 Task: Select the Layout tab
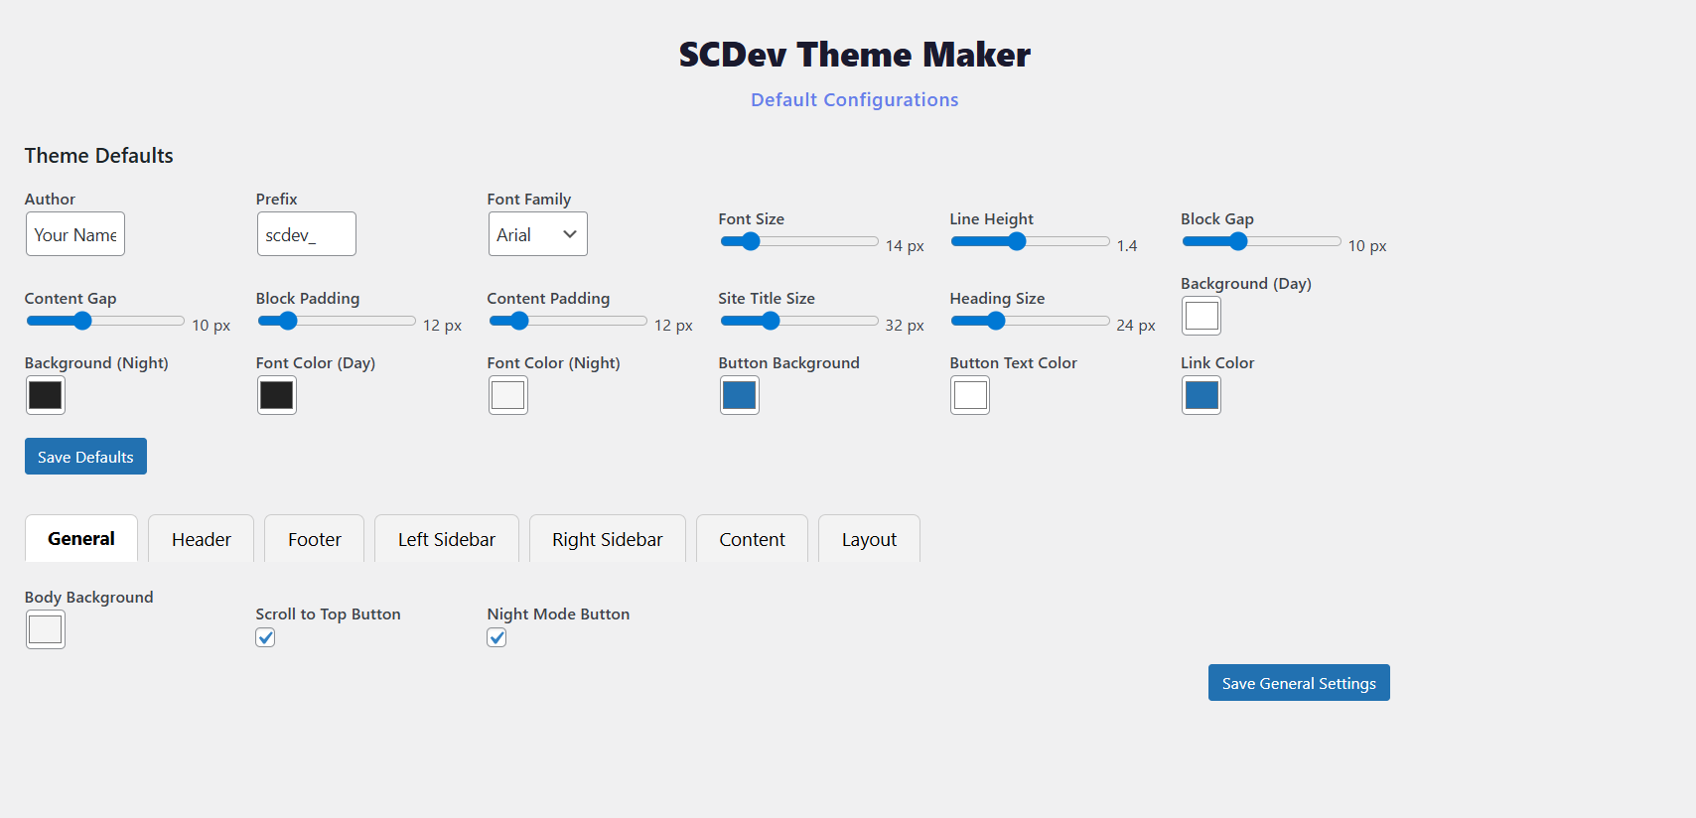pyautogui.click(x=869, y=539)
